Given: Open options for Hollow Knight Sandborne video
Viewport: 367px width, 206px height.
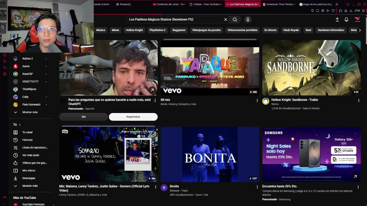Looking at the screenshot, I should (359, 100).
